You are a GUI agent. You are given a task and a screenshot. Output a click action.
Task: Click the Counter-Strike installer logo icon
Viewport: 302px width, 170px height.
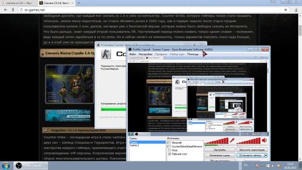(106, 54)
